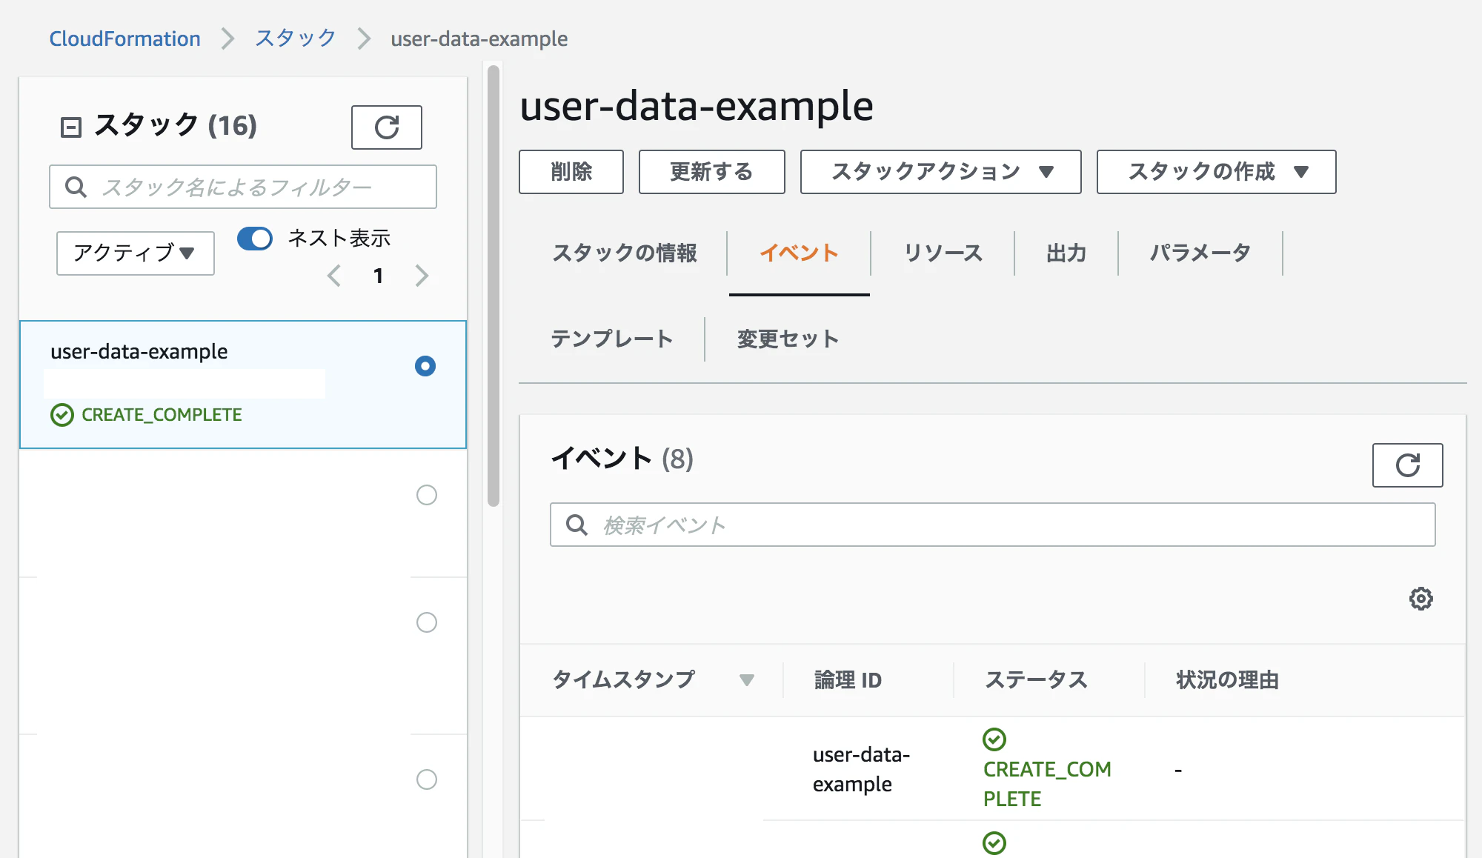Screen dimensions: 1482x858
Task: Click the user-data-example logical ID cell
Action: pos(861,769)
